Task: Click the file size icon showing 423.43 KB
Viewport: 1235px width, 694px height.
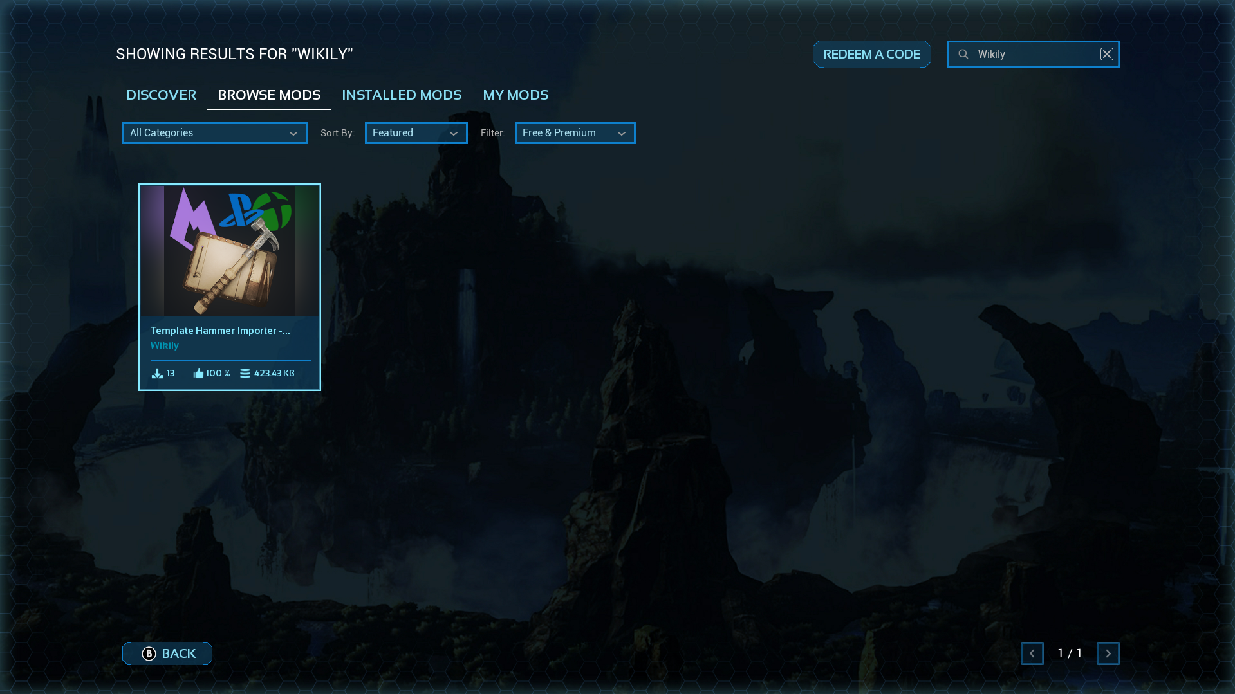Action: [x=245, y=373]
